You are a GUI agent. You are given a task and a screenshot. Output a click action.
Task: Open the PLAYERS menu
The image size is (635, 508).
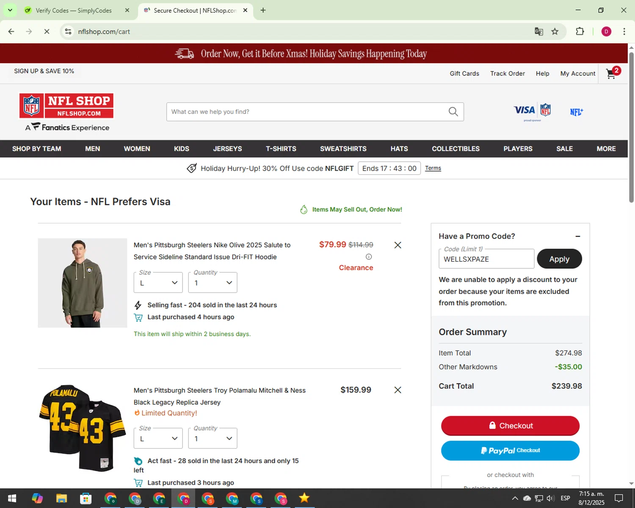(x=518, y=149)
